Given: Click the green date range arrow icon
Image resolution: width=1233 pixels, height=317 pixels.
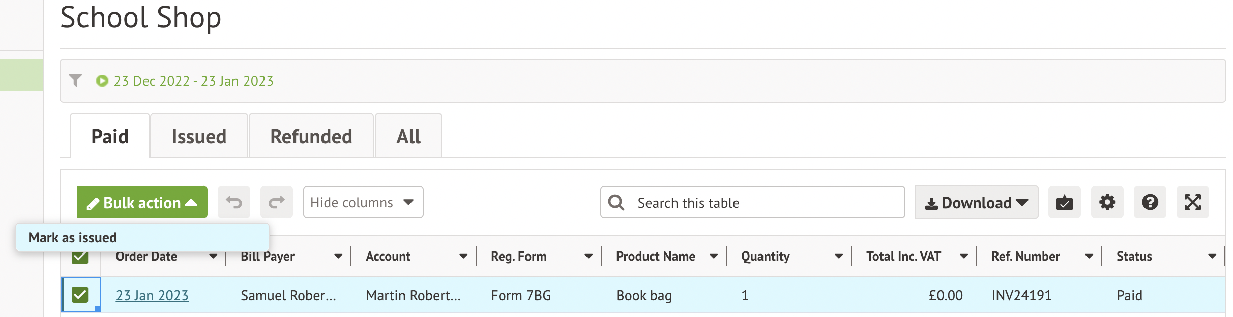Looking at the screenshot, I should (102, 81).
